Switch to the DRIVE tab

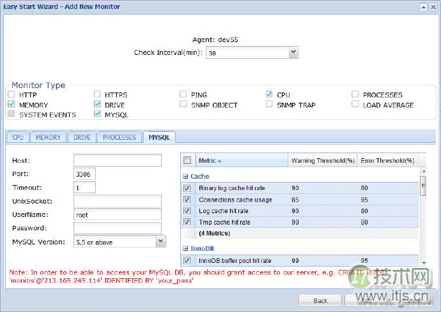(x=82, y=137)
